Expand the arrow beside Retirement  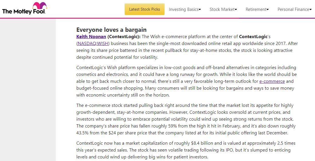click(x=268, y=9)
